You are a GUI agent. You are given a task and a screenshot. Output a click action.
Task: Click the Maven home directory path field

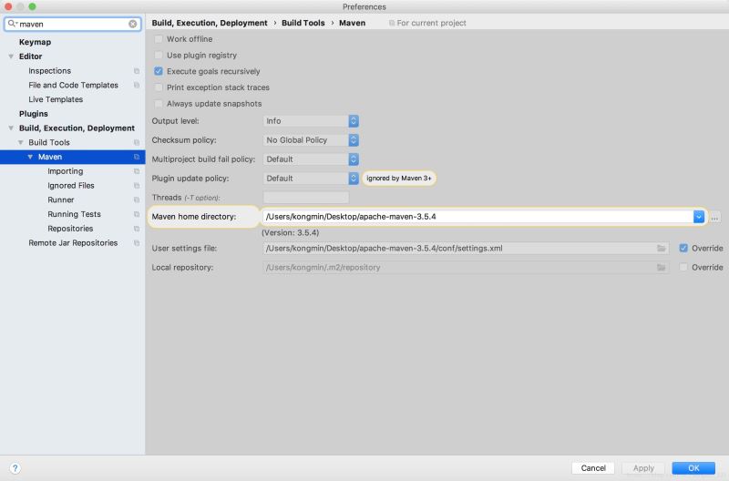pos(477,217)
